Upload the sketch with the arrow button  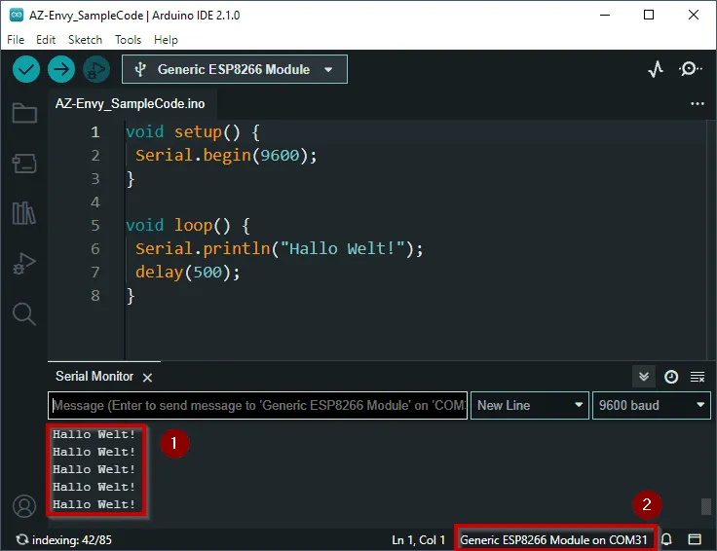coord(61,70)
